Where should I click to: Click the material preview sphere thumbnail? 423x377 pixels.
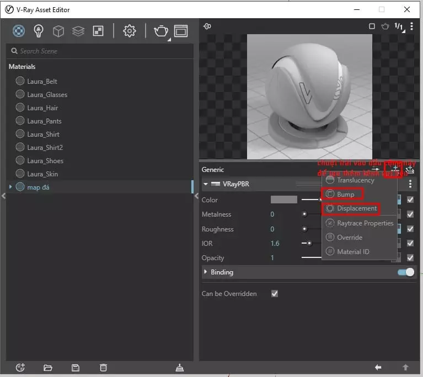click(309, 96)
